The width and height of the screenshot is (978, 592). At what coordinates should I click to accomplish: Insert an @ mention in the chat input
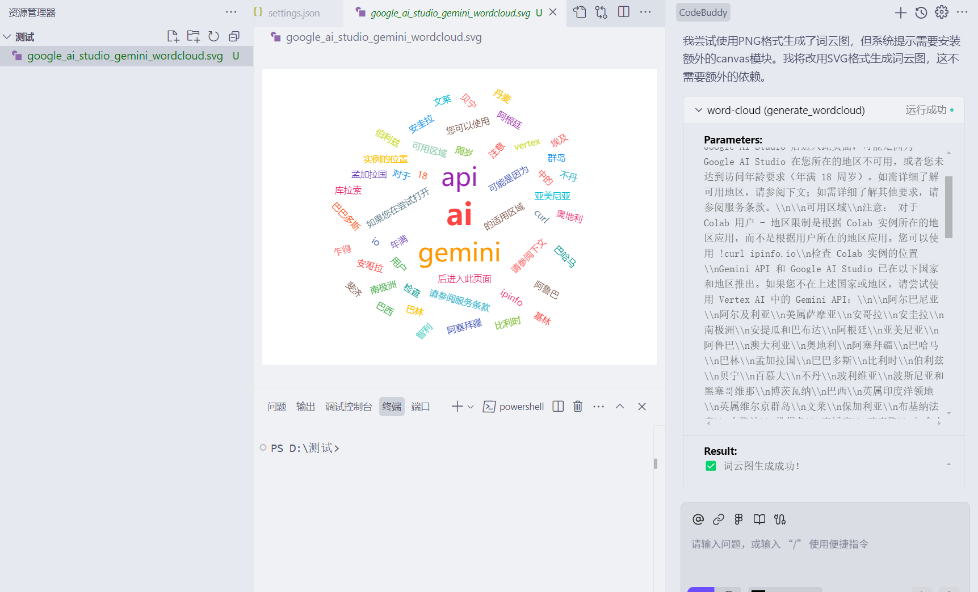697,519
